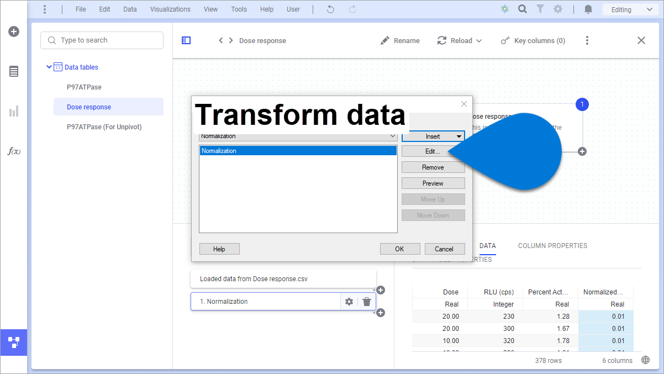Click the Undo arrow icon
664x374 pixels.
click(330, 9)
